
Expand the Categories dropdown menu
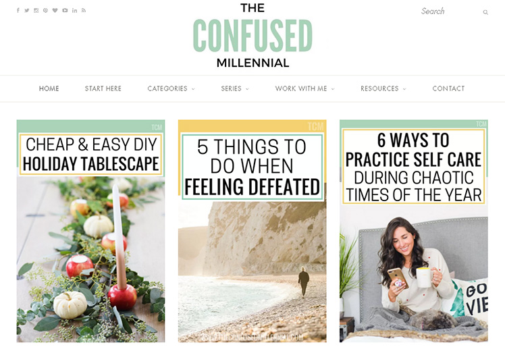tap(171, 88)
